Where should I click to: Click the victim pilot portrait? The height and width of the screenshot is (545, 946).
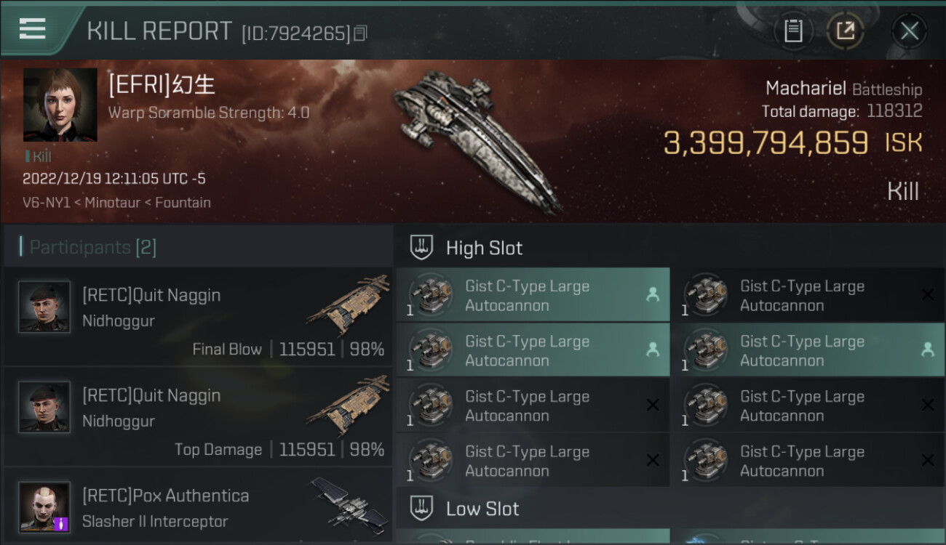click(60, 105)
